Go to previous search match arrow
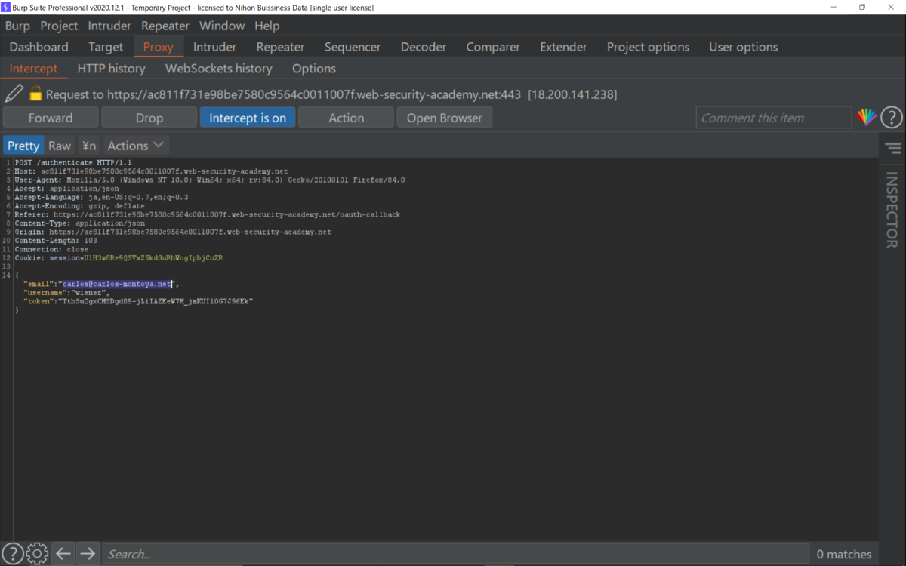This screenshot has width=906, height=566. click(63, 554)
